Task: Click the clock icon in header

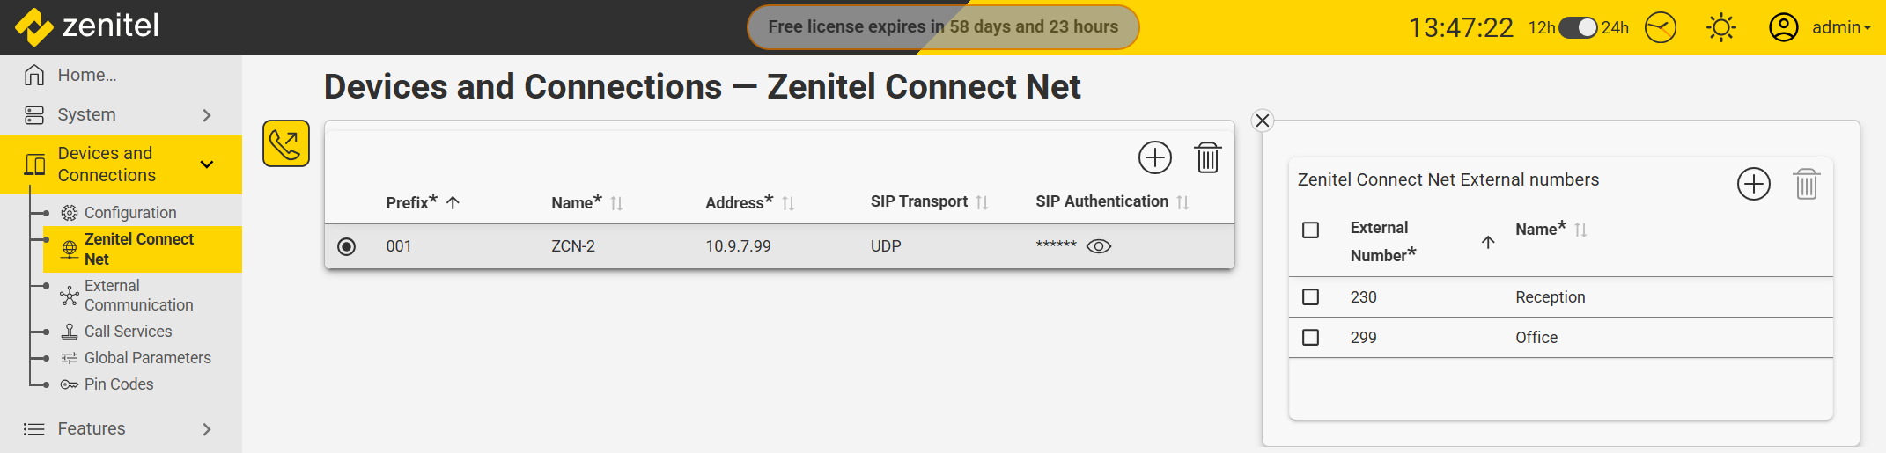Action: click(x=1661, y=27)
